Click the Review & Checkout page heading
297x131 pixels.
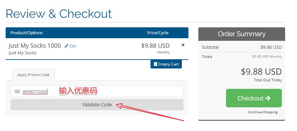[x=59, y=13]
